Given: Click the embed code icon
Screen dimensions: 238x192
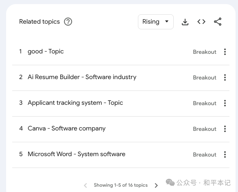Looking at the screenshot, I should pyautogui.click(x=201, y=22).
